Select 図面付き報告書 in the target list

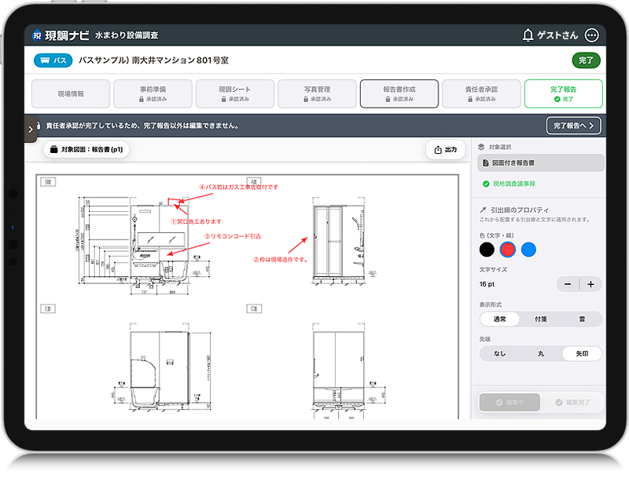[x=540, y=163]
